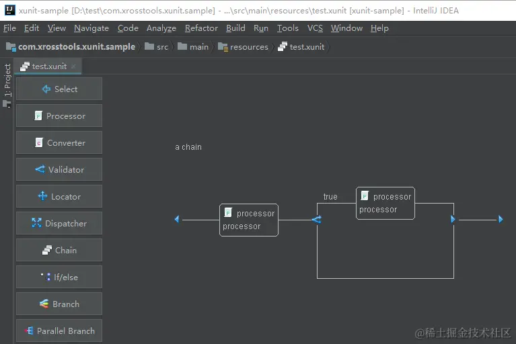
Task: Open the VCS menu
Action: [315, 28]
